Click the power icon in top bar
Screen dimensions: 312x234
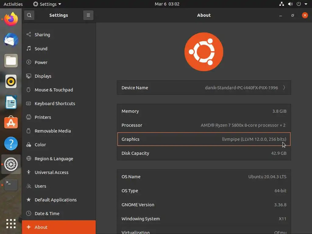click(299, 4)
